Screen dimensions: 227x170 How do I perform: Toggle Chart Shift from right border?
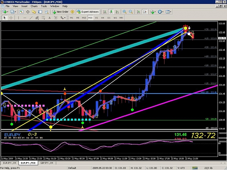point(145,12)
